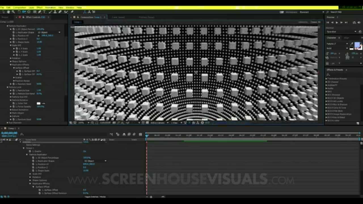Open the Layer menu
This screenshot has width=363, height=204.
tap(31, 7)
